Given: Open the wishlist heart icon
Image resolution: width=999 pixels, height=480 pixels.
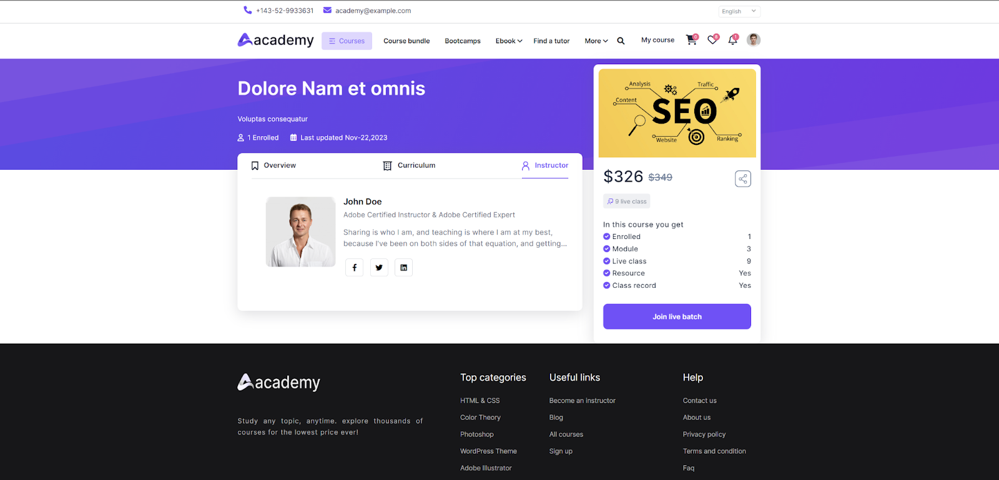Looking at the screenshot, I should [x=712, y=40].
